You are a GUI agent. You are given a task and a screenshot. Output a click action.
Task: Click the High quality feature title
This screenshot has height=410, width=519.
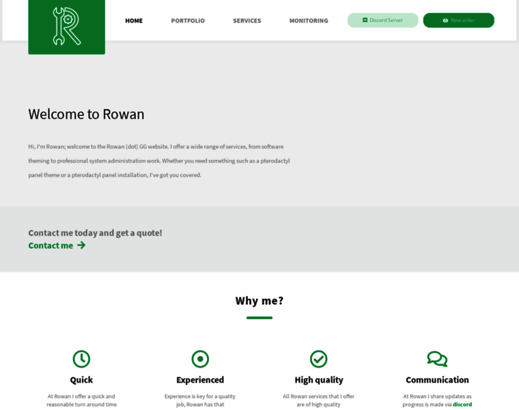pos(319,380)
